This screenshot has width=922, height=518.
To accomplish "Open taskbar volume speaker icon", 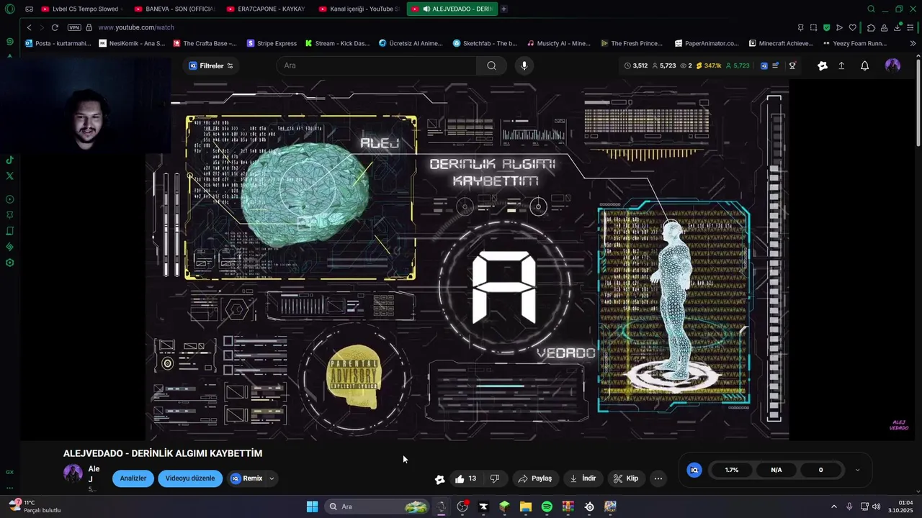I will click(x=876, y=506).
